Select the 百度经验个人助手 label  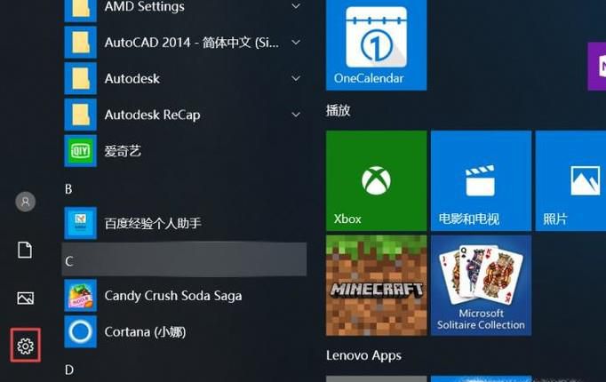coord(153,223)
